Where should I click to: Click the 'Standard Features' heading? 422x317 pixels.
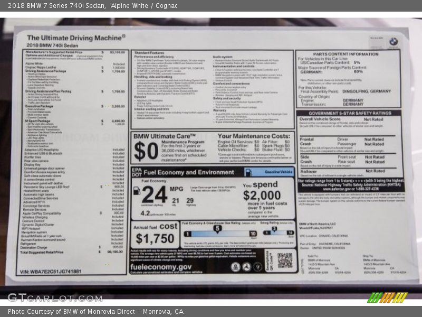149,53
